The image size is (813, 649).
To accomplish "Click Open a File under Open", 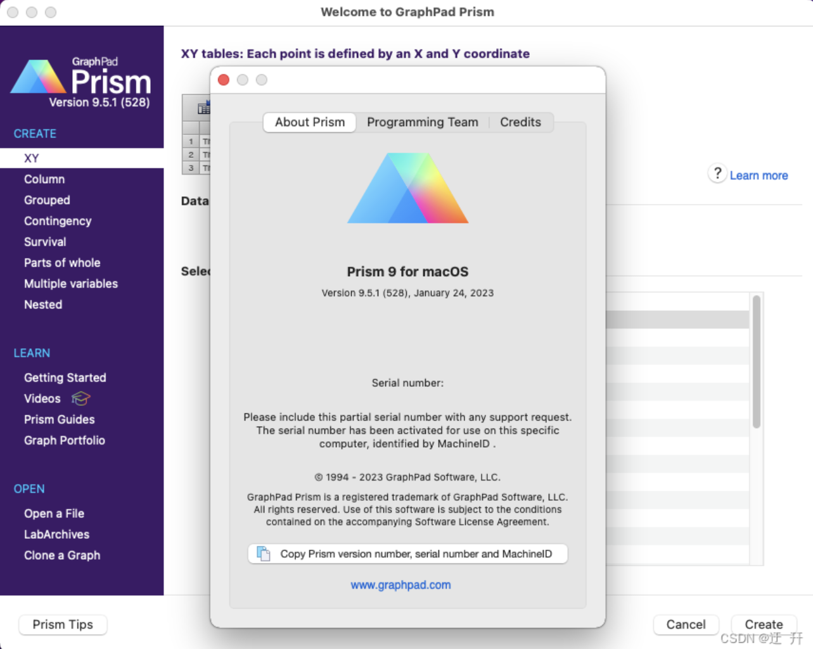I will point(54,514).
